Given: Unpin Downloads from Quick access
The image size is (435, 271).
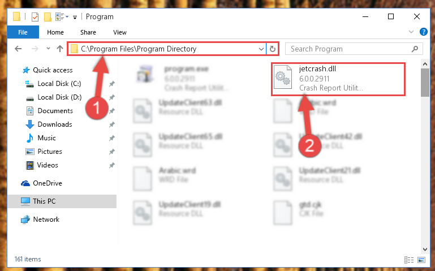Looking at the screenshot, I should pos(112,124).
